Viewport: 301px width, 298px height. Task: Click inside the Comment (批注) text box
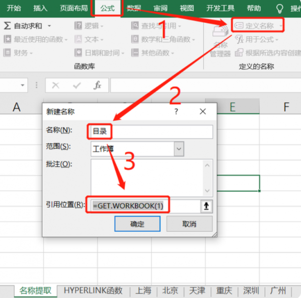(147, 178)
